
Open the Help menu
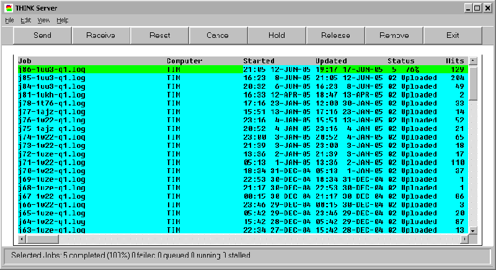[63, 20]
